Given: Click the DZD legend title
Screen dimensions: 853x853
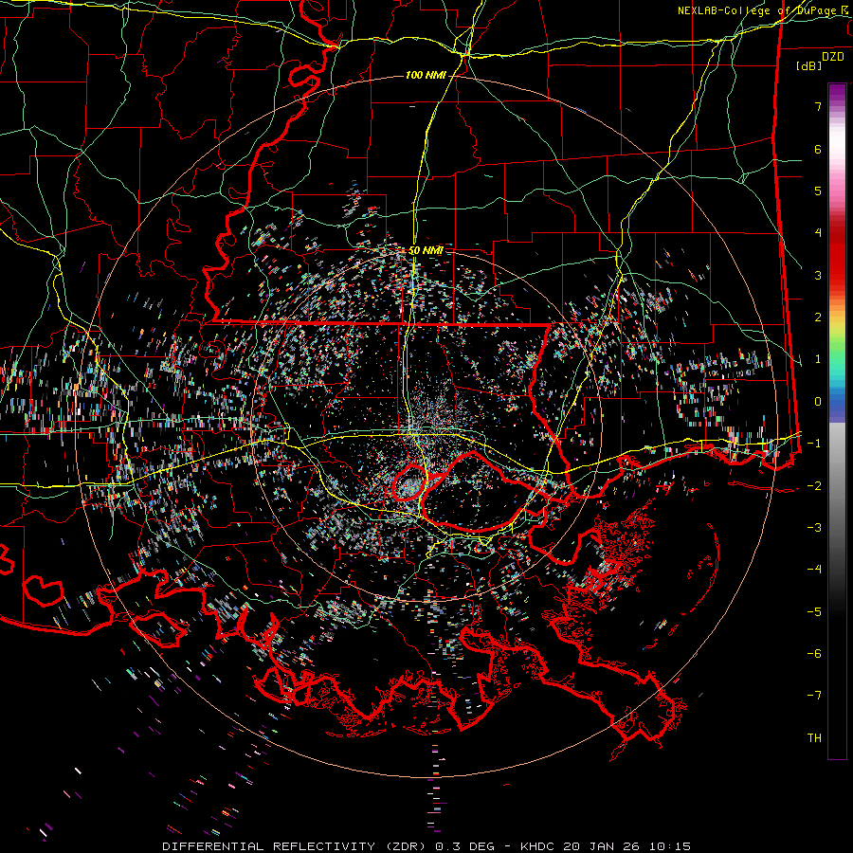Looking at the screenshot, I should (x=833, y=57).
